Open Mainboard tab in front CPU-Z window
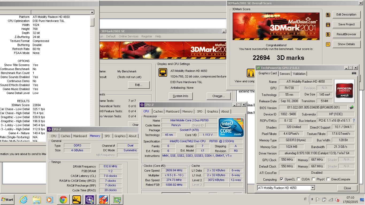Image resolution: width=365 pixels, height=205 pixels. click(x=172, y=111)
